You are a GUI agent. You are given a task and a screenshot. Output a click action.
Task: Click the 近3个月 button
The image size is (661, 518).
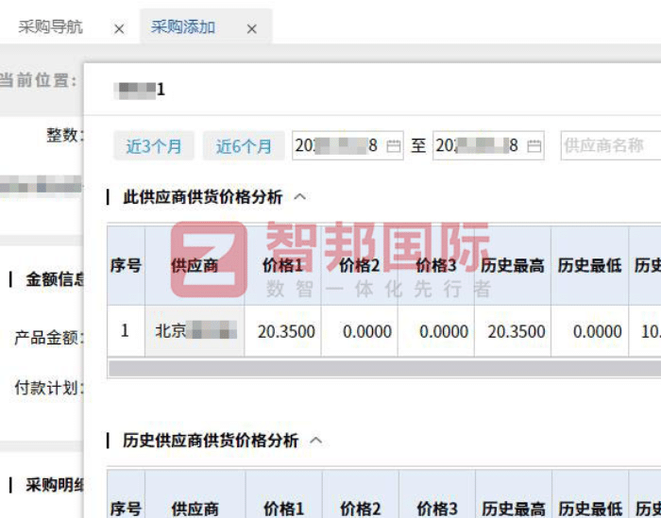coord(154,146)
